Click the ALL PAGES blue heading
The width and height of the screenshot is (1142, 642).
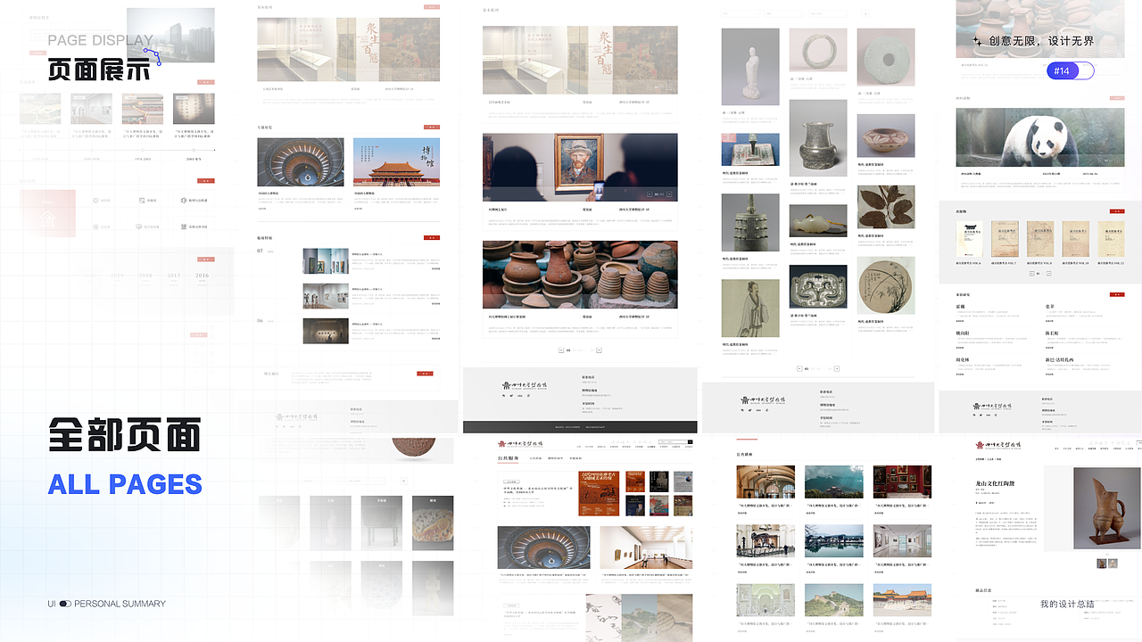[x=125, y=484]
